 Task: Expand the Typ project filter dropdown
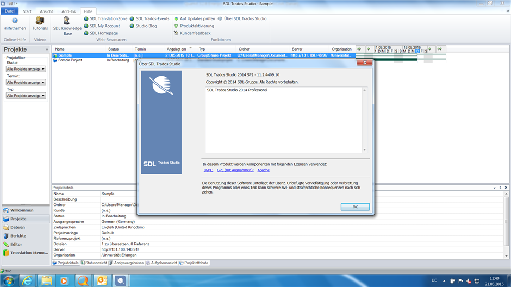[x=43, y=96]
